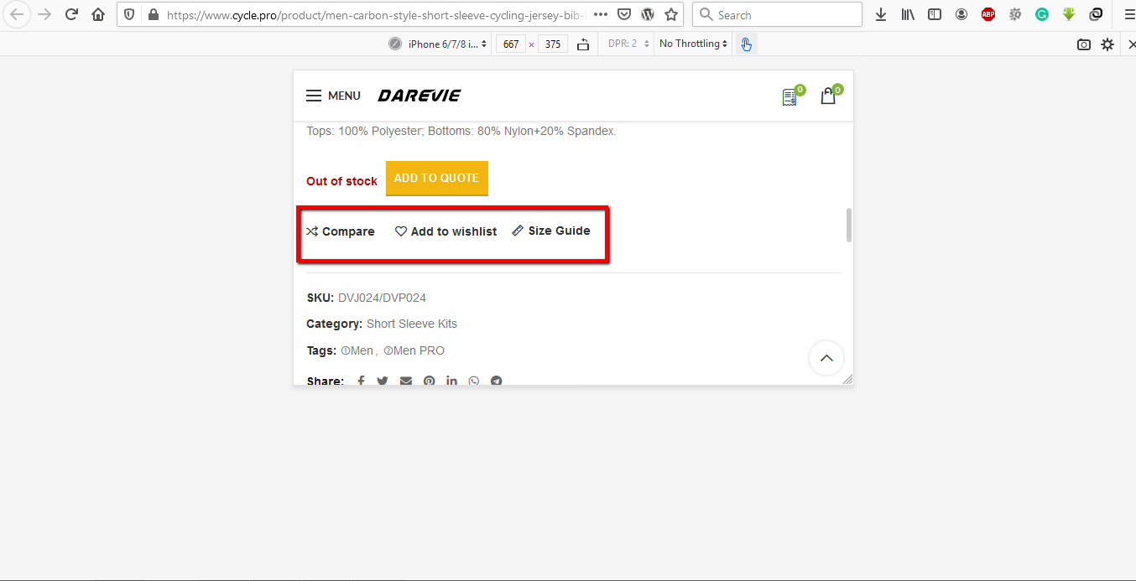This screenshot has height=581, width=1136.
Task: Click the page vertical scrollbar thumb
Action: click(849, 225)
